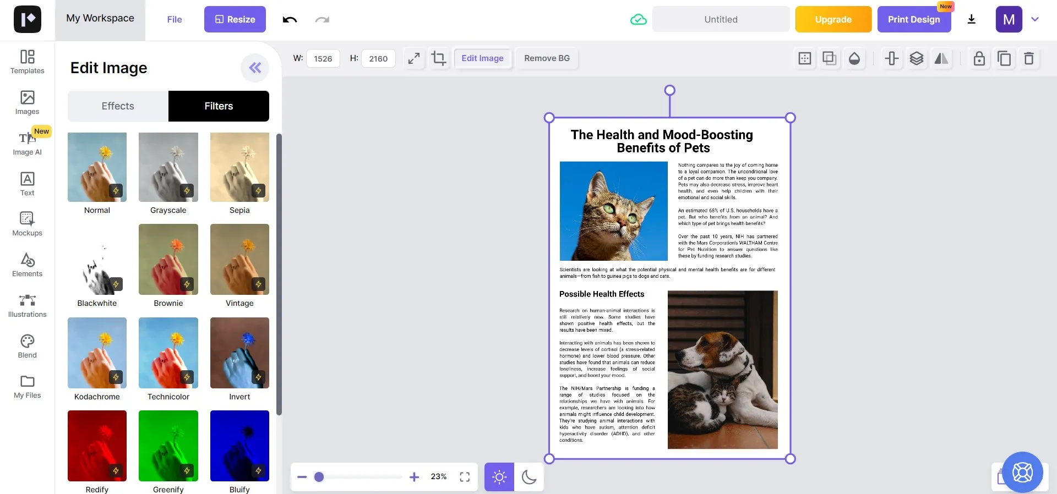
Task: Click the crop tool icon
Action: (x=439, y=58)
